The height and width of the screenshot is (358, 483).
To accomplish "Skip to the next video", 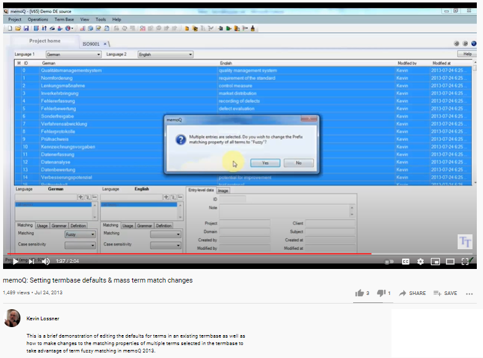I will point(32,262).
